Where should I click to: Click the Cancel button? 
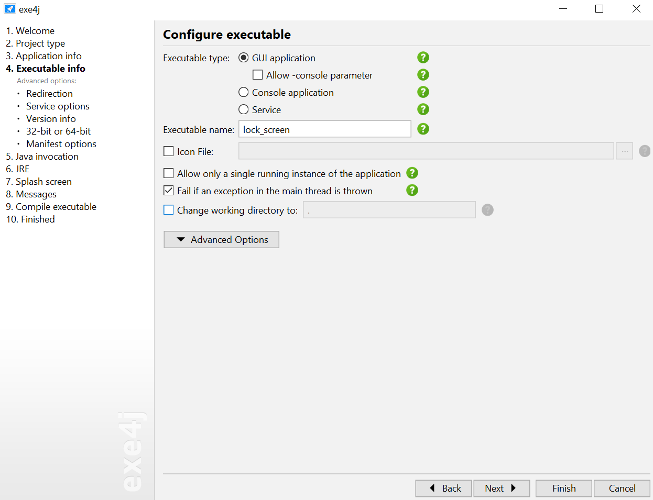(622, 488)
